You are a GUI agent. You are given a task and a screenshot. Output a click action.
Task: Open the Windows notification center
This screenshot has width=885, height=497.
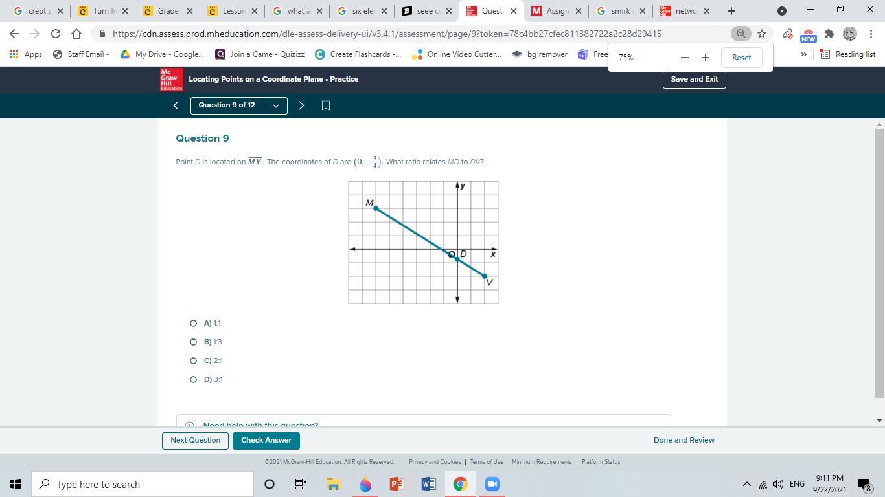tap(864, 484)
